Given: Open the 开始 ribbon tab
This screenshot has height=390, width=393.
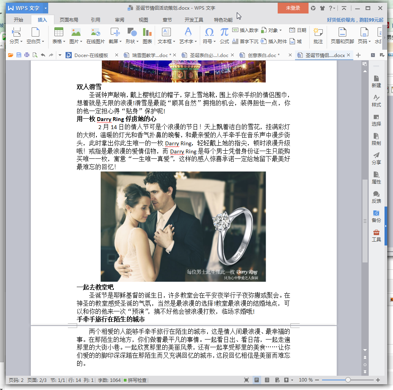Looking at the screenshot, I should point(18,20).
